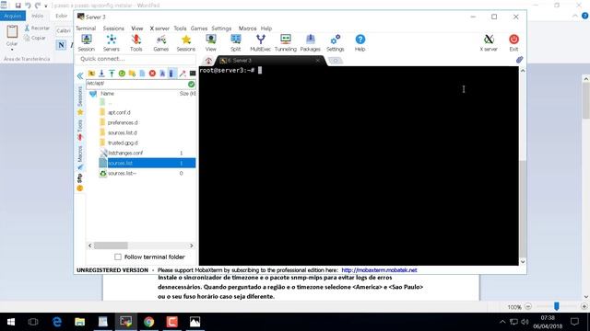590x331 pixels.
Task: Click the SFTP download arrow icon
Action: click(x=101, y=74)
